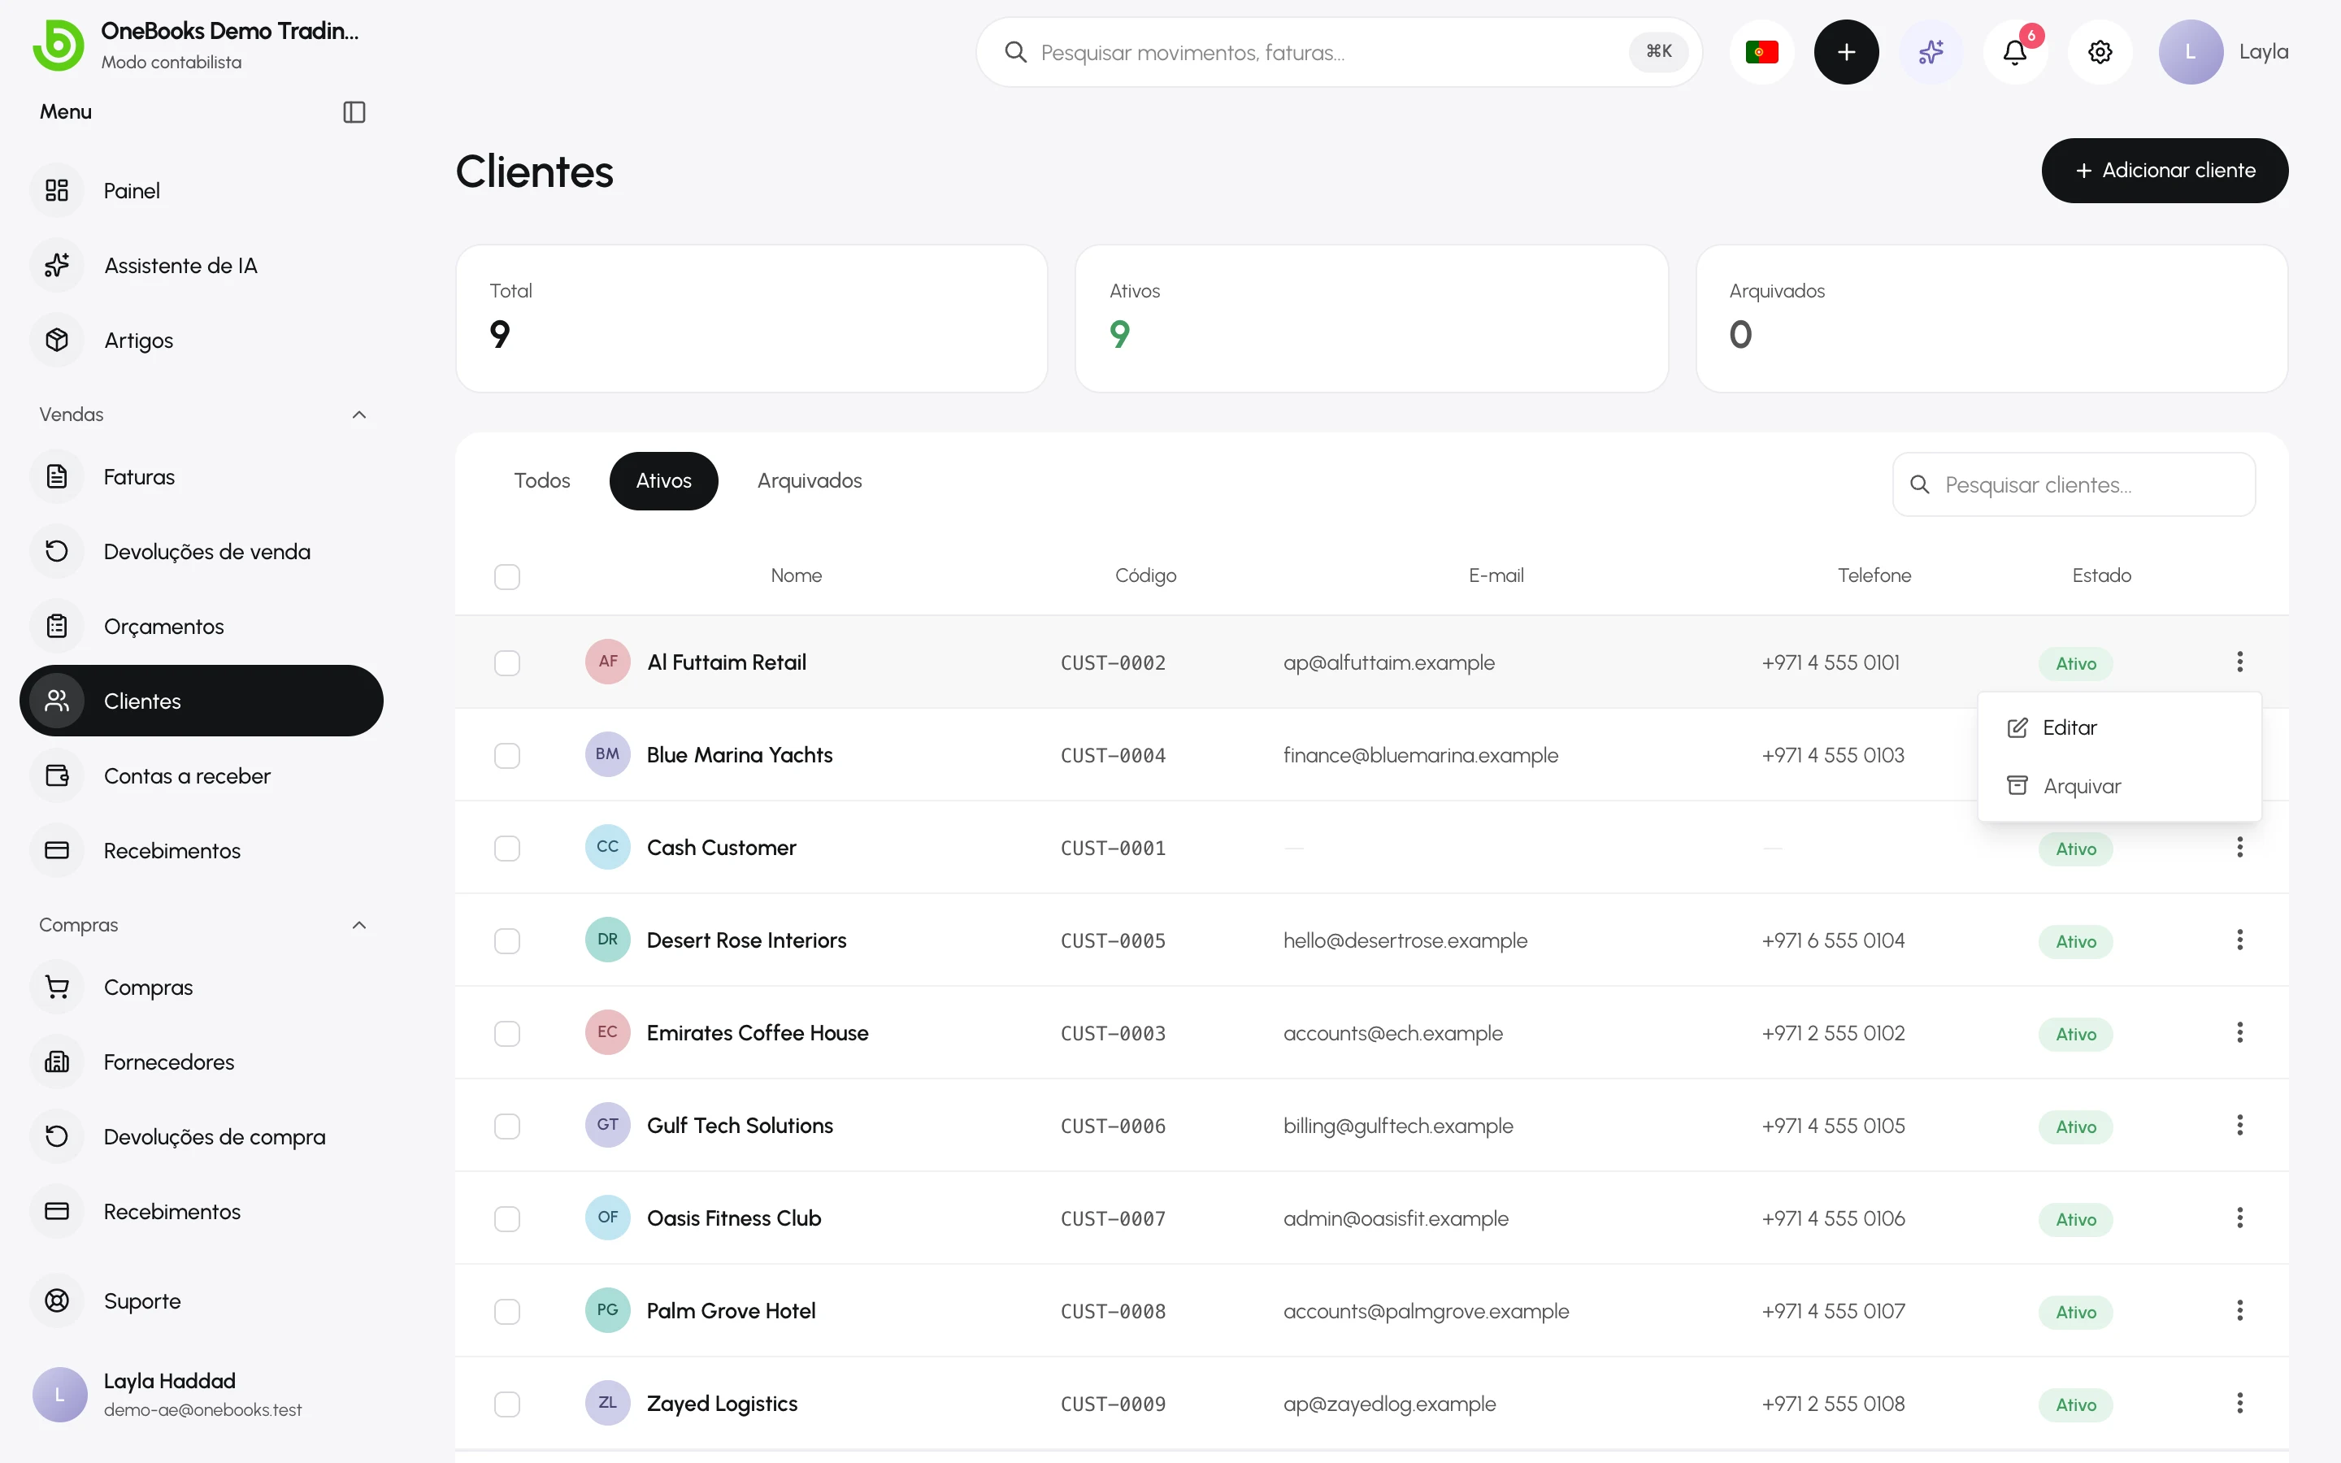Check the Desert Rose Interiors row checkbox

[507, 940]
